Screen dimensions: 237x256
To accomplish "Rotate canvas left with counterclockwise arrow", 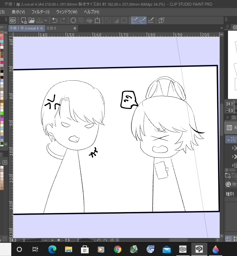I will (x=99, y=240).
